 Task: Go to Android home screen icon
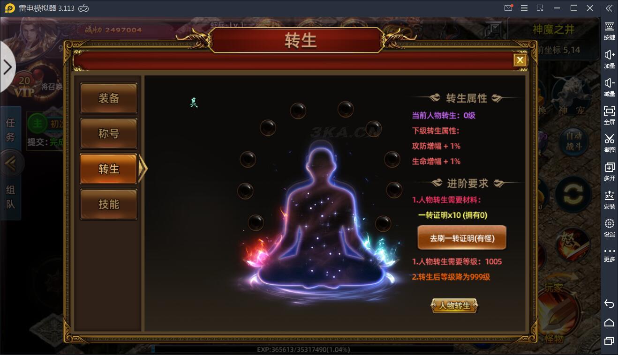(x=609, y=322)
